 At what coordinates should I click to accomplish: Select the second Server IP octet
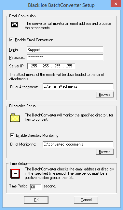click(x=46, y=66)
